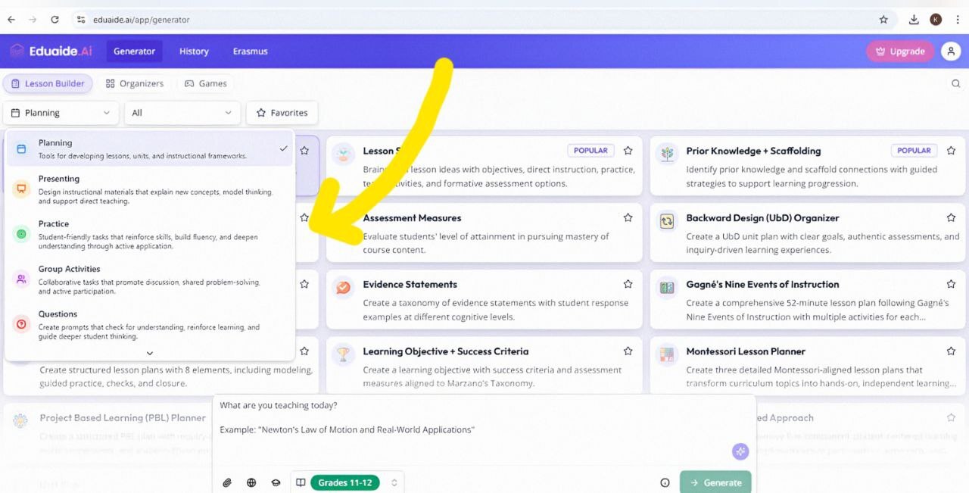The height and width of the screenshot is (493, 969).
Task: Click the paperclip attachment icon
Action: [x=226, y=482]
